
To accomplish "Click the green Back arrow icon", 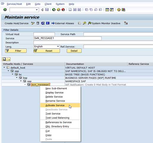I will 54,10.
